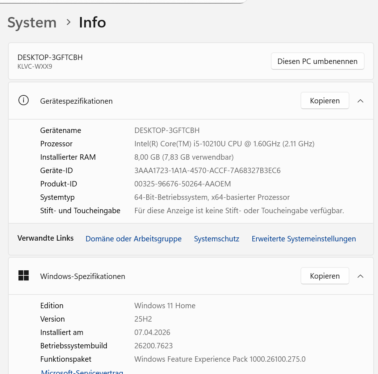Collapse the Windows-Spezifikationen section chevron
The image size is (378, 374).
pyautogui.click(x=360, y=276)
